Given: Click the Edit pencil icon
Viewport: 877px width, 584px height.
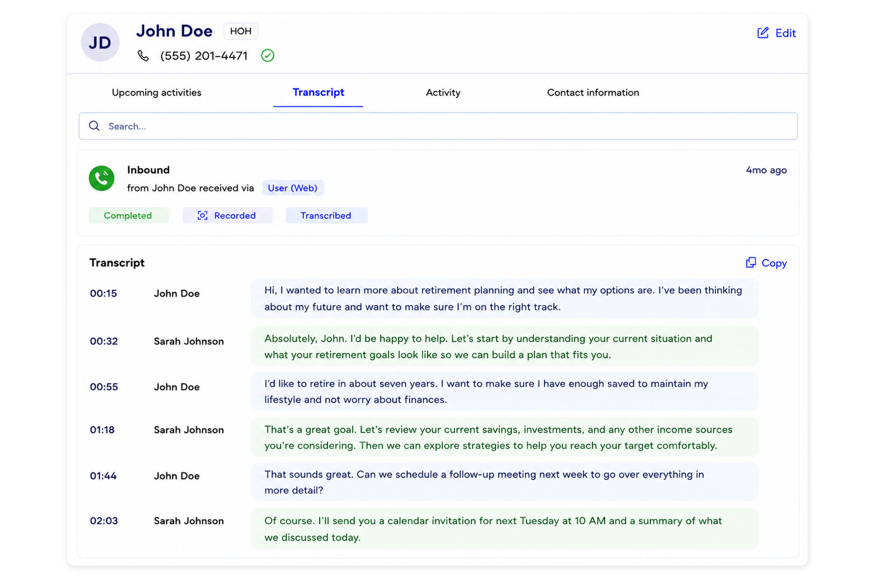Looking at the screenshot, I should click(762, 33).
